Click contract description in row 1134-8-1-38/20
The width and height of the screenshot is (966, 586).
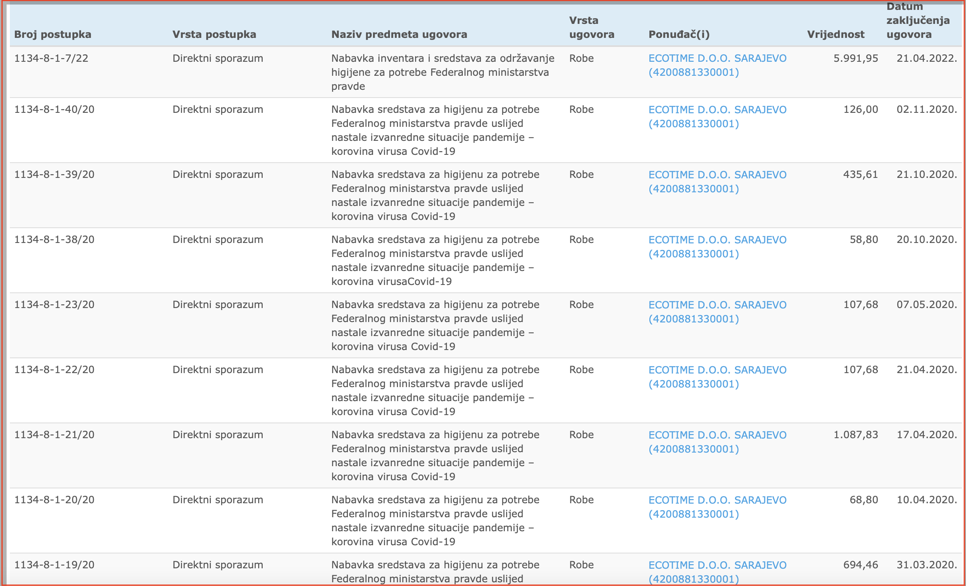point(435,261)
